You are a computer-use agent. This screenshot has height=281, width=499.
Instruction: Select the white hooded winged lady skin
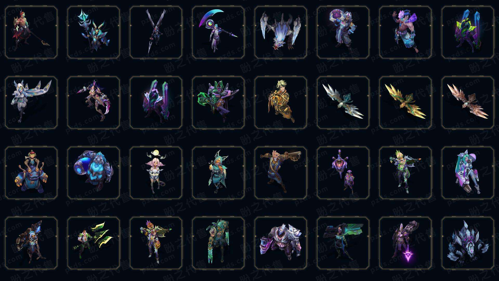tap(31, 103)
